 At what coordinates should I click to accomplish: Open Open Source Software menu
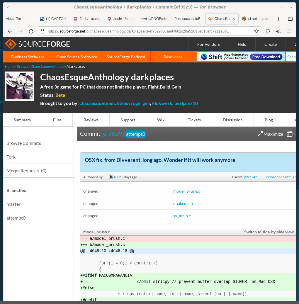tap(77, 57)
